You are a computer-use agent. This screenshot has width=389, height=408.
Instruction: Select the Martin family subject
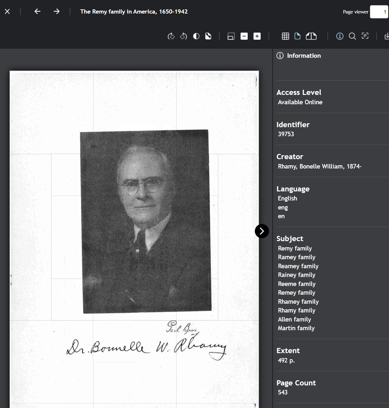(296, 328)
